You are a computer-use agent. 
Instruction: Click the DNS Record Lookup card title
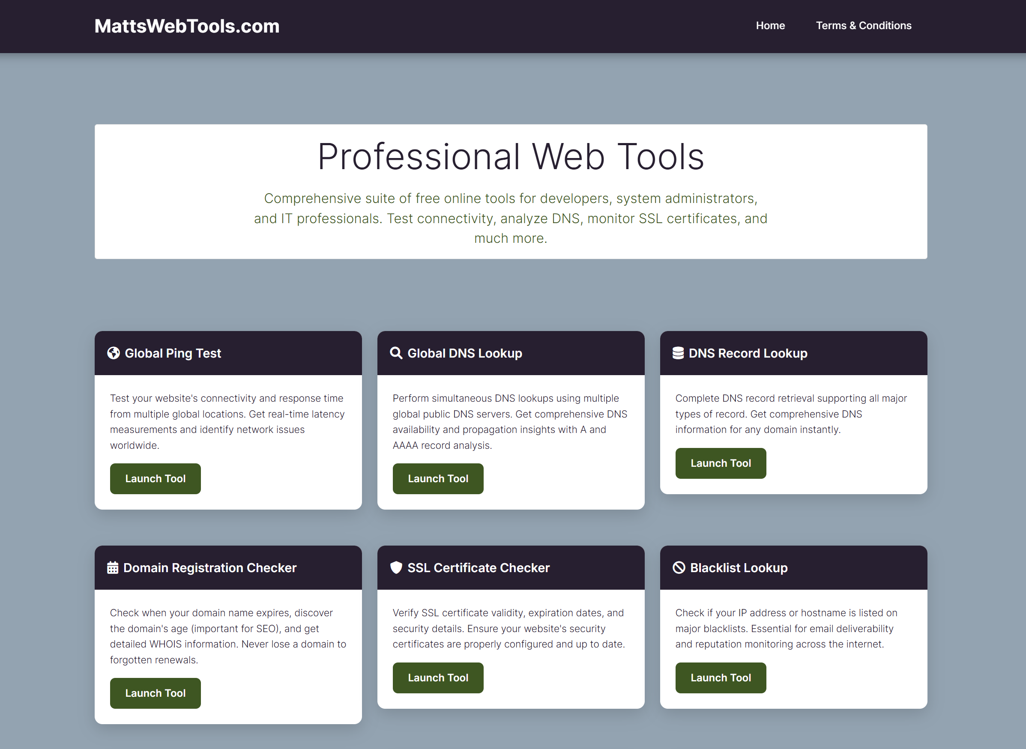coord(748,353)
